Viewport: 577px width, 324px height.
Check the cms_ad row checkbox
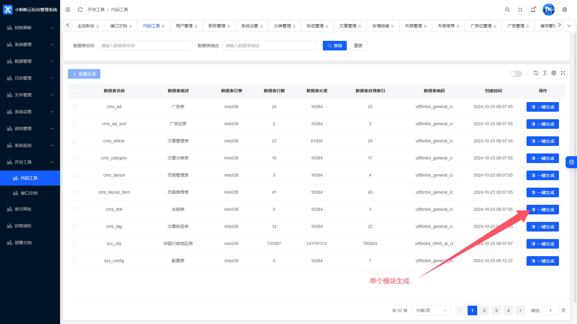pyautogui.click(x=75, y=107)
